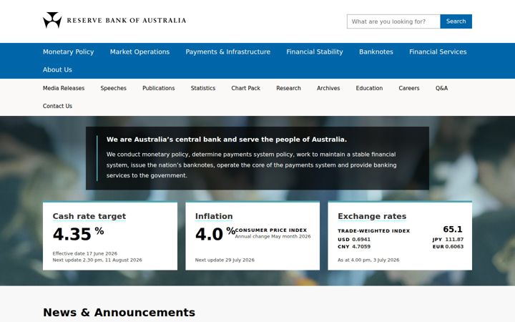Go to the Research section
The width and height of the screenshot is (515, 322).
pyautogui.click(x=288, y=88)
